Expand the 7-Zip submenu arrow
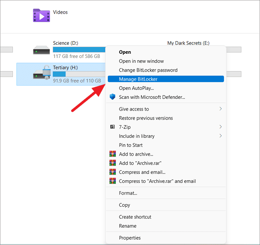The height and width of the screenshot is (245, 260). tap(221, 127)
